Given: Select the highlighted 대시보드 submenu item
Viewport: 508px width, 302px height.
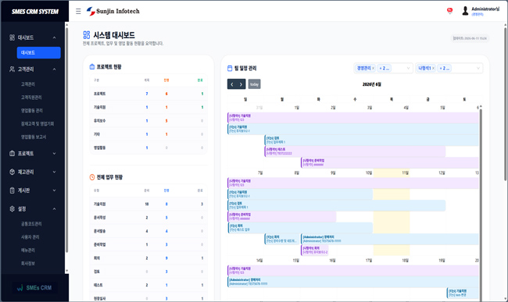Looking at the screenshot, I should tap(38, 53).
